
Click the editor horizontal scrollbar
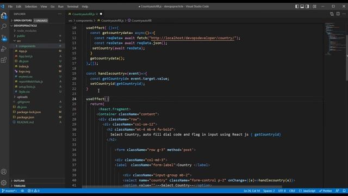pyautogui.click(x=182, y=187)
